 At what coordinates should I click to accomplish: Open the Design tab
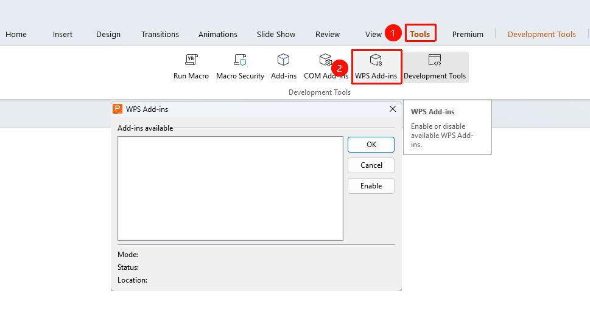coord(108,35)
